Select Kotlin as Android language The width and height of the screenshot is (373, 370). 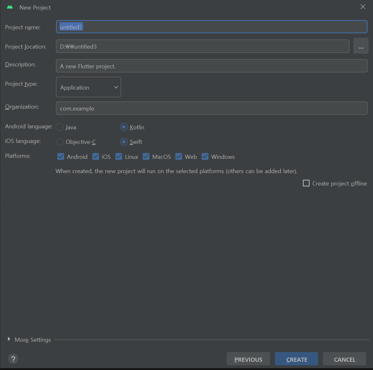coord(124,127)
